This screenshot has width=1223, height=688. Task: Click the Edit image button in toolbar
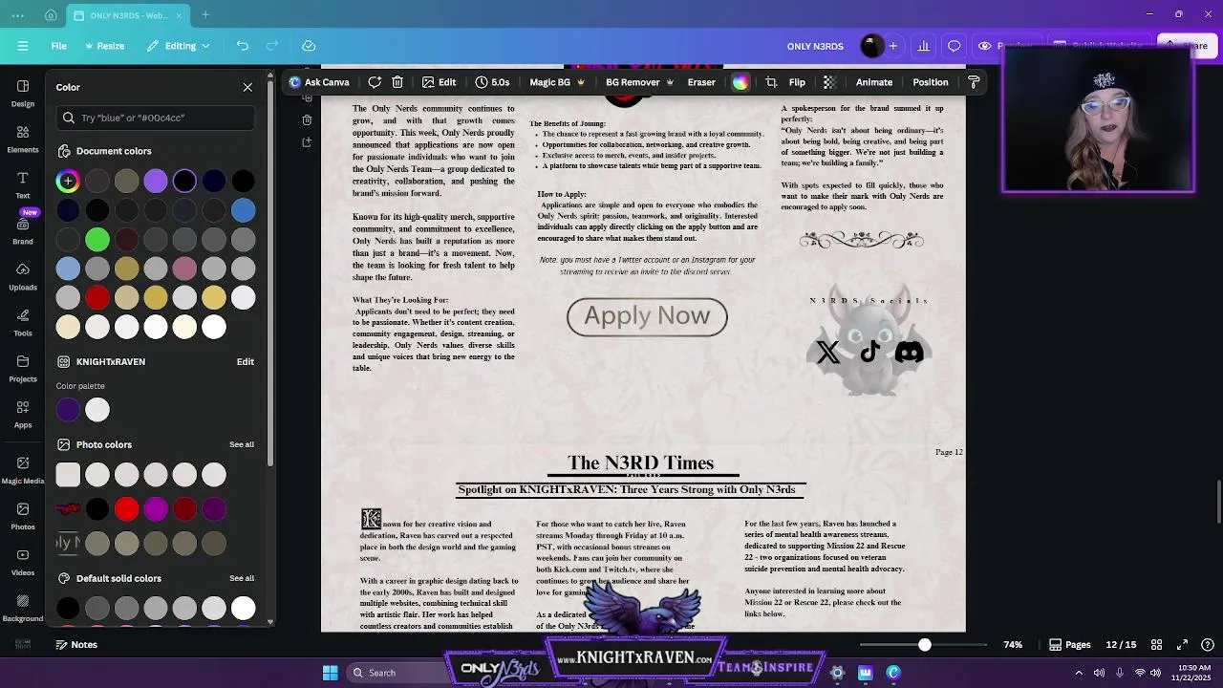[439, 82]
